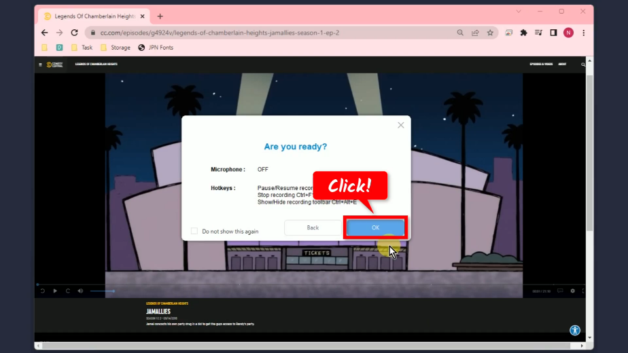628x353 pixels.
Task: Click the yellow Legends of Chamberlain Heights label
Action: click(167, 303)
